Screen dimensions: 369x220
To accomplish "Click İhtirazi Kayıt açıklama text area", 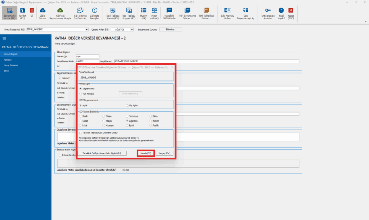I will 178,163.
